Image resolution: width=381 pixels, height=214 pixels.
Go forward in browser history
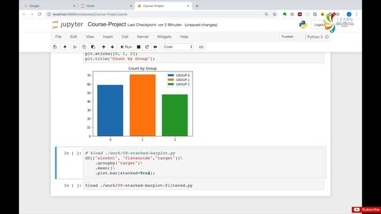(x=32, y=14)
